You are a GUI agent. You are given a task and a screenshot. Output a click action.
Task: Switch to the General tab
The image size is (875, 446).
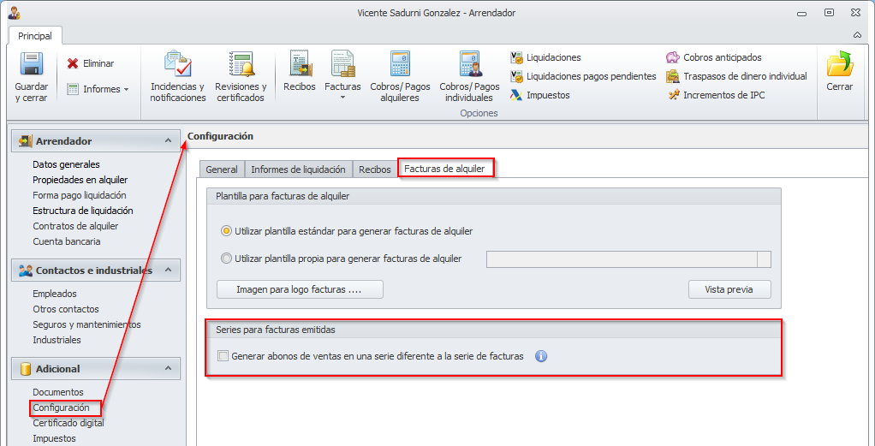222,169
